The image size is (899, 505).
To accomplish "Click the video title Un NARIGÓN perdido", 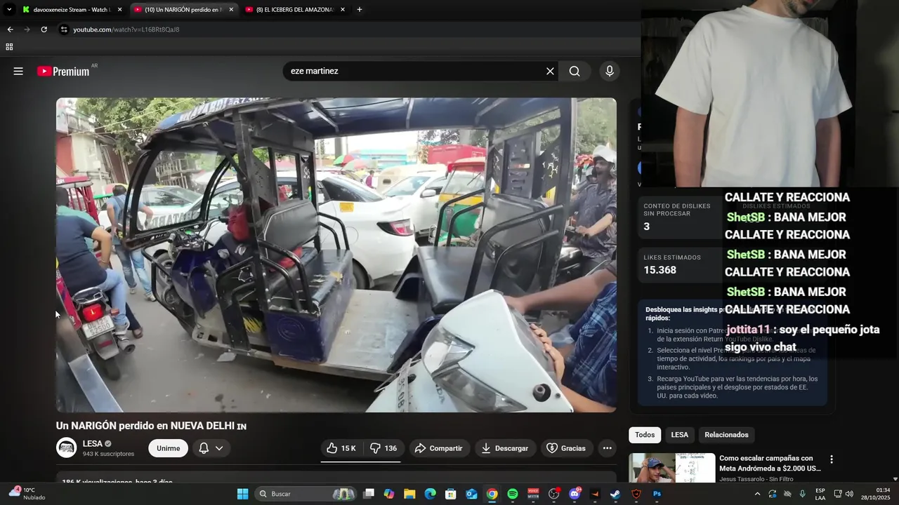I will click(x=151, y=426).
